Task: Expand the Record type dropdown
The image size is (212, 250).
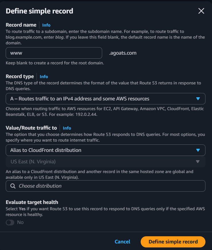Action: 105,99
